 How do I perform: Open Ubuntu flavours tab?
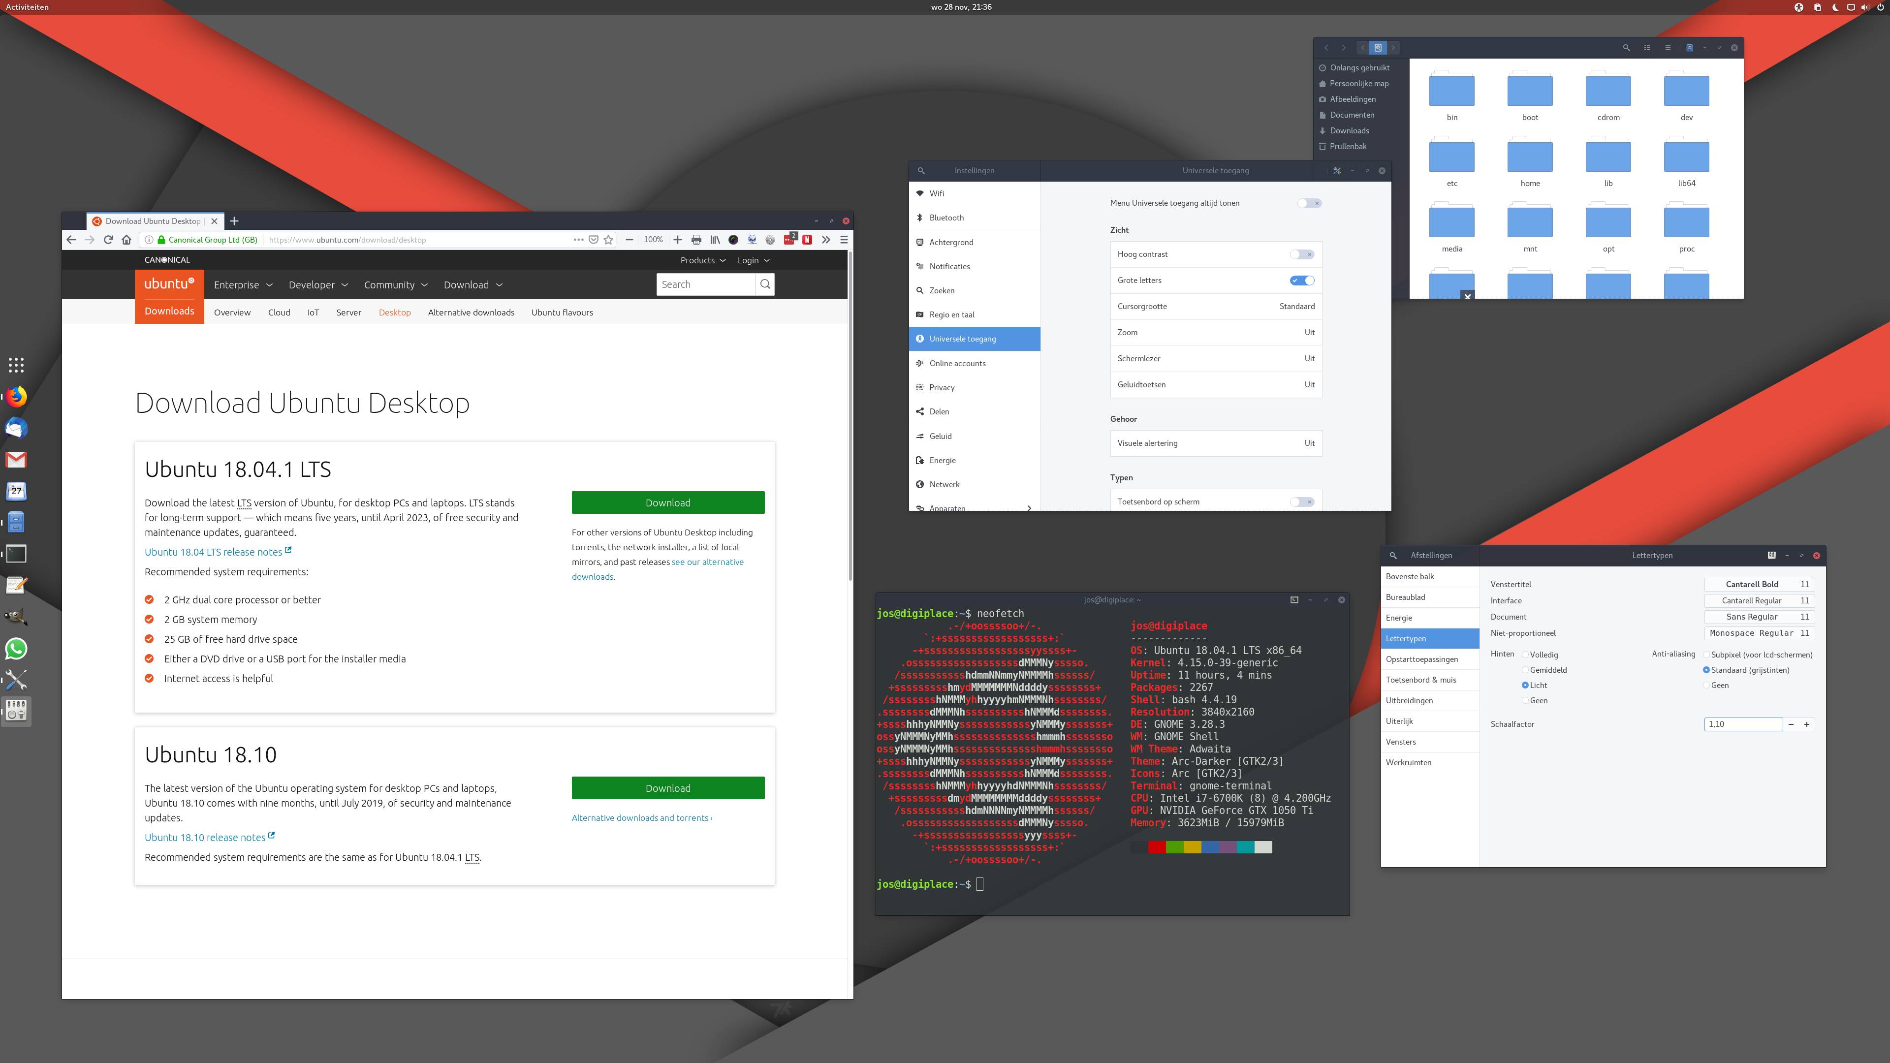562,313
